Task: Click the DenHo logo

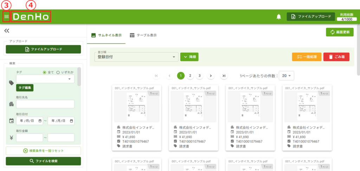Action: [x=31, y=17]
